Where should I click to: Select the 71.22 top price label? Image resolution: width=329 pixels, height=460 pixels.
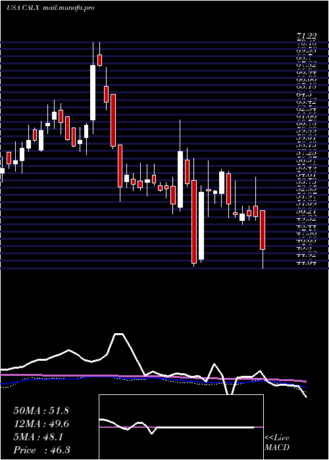[307, 36]
